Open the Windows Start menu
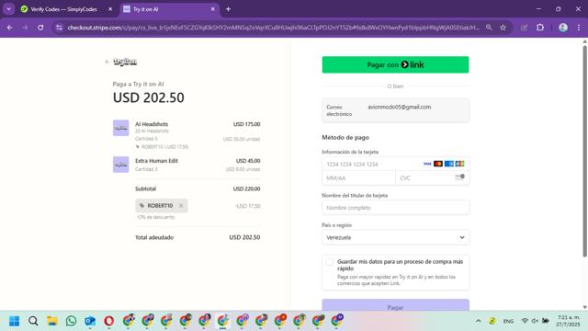Screen dimensions: 588x331 (x=15, y=321)
